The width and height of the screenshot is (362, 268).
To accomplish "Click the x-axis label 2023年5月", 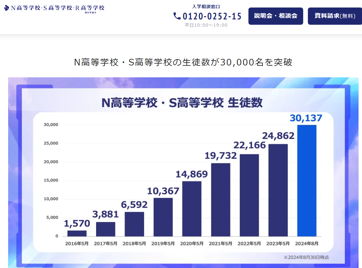I will pyautogui.click(x=278, y=244).
